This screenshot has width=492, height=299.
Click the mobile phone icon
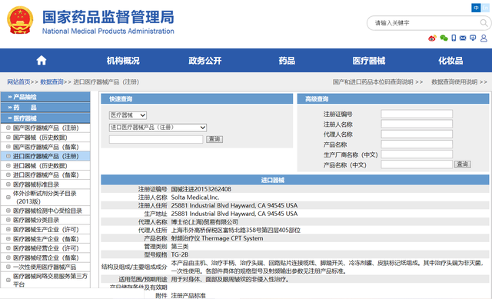pos(454,38)
